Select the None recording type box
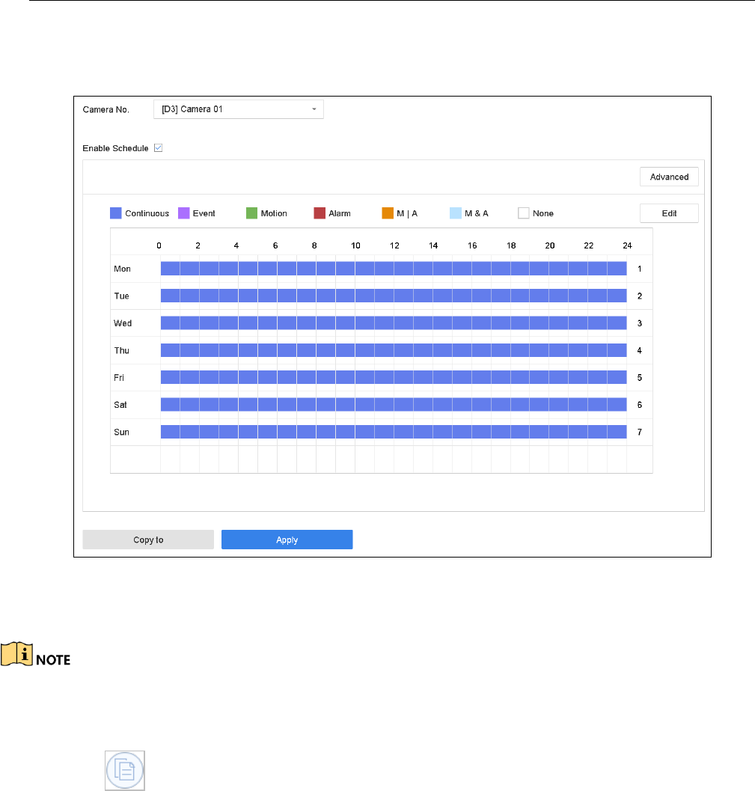The height and width of the screenshot is (791, 755). tap(524, 213)
